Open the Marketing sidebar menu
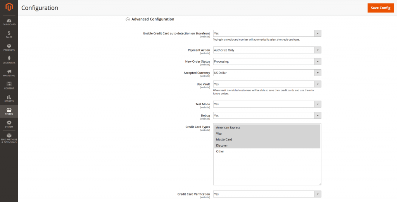 [x=9, y=73]
